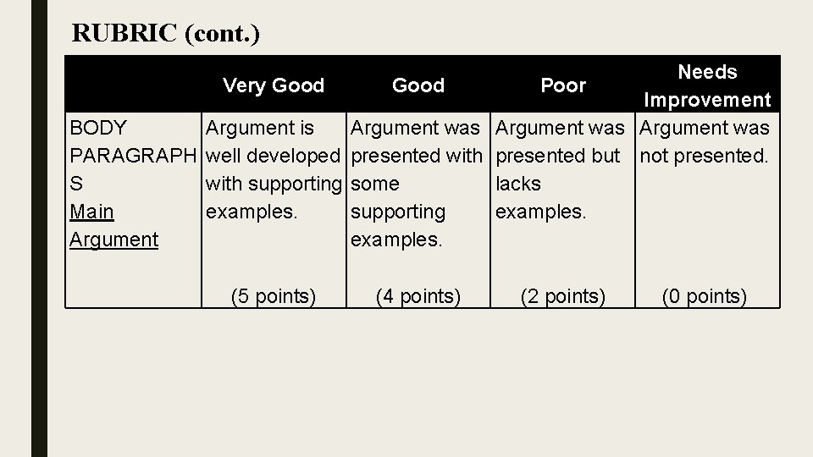Click the BODY PARAGRAPHS row label
This screenshot has width=813, height=457.
coord(133,156)
